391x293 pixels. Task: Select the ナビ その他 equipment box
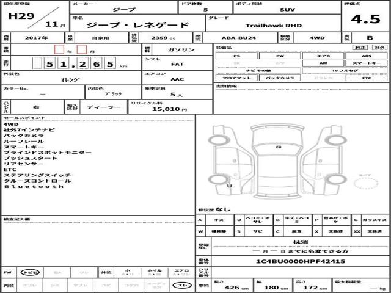coord(258,71)
